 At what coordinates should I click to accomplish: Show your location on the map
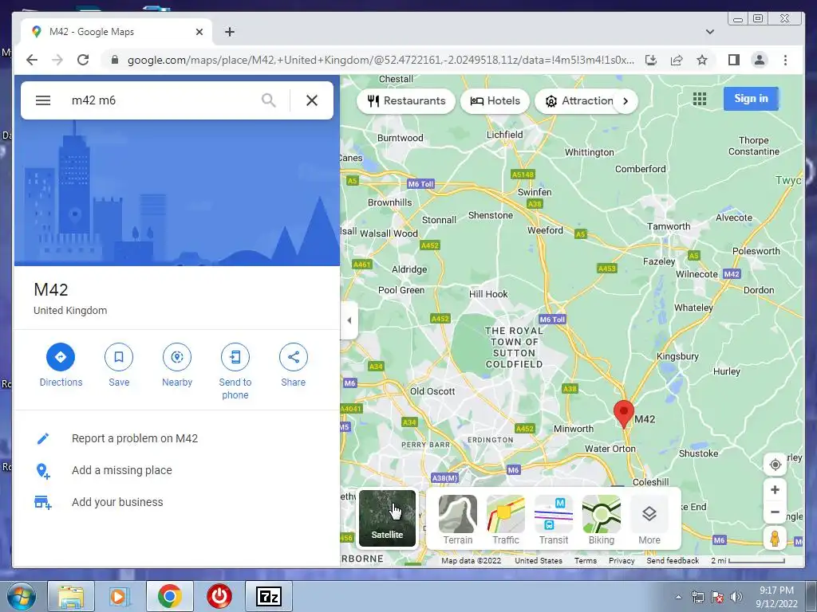click(x=775, y=465)
